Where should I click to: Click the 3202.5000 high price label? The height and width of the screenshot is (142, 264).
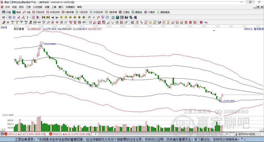[x=50, y=44]
